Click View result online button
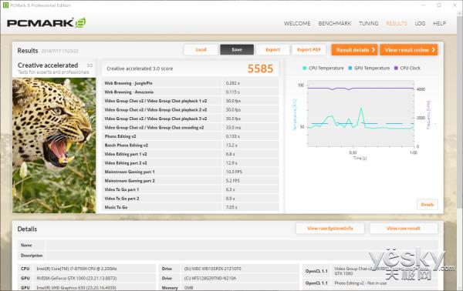The width and height of the screenshot is (463, 291). [409, 50]
